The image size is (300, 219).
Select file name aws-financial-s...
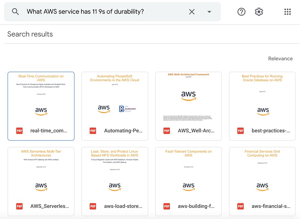(271, 206)
